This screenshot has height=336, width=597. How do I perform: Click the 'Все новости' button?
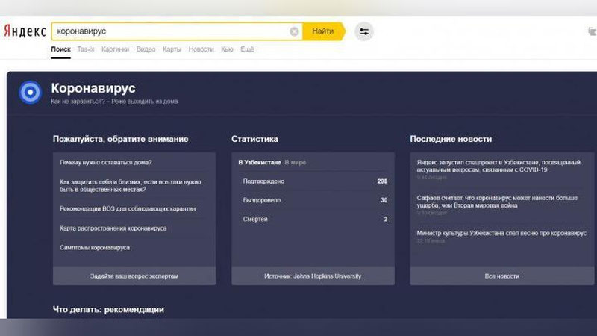point(501,276)
